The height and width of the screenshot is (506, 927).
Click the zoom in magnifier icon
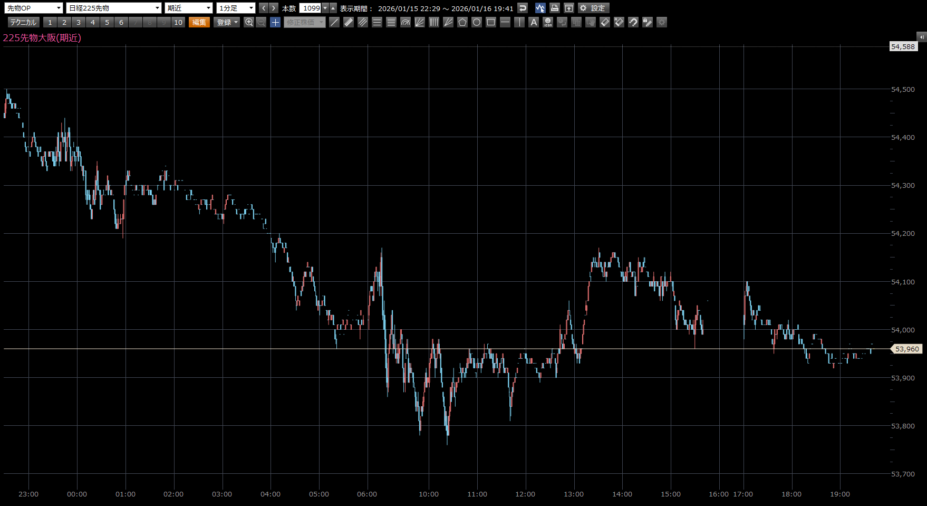click(249, 22)
